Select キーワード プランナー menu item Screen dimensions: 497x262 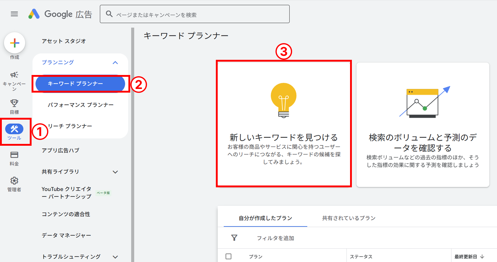[x=80, y=84]
